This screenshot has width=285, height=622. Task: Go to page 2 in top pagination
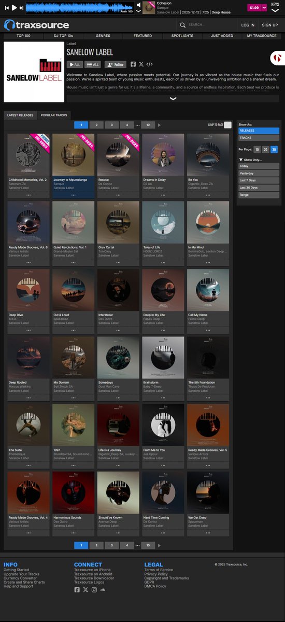point(96,125)
